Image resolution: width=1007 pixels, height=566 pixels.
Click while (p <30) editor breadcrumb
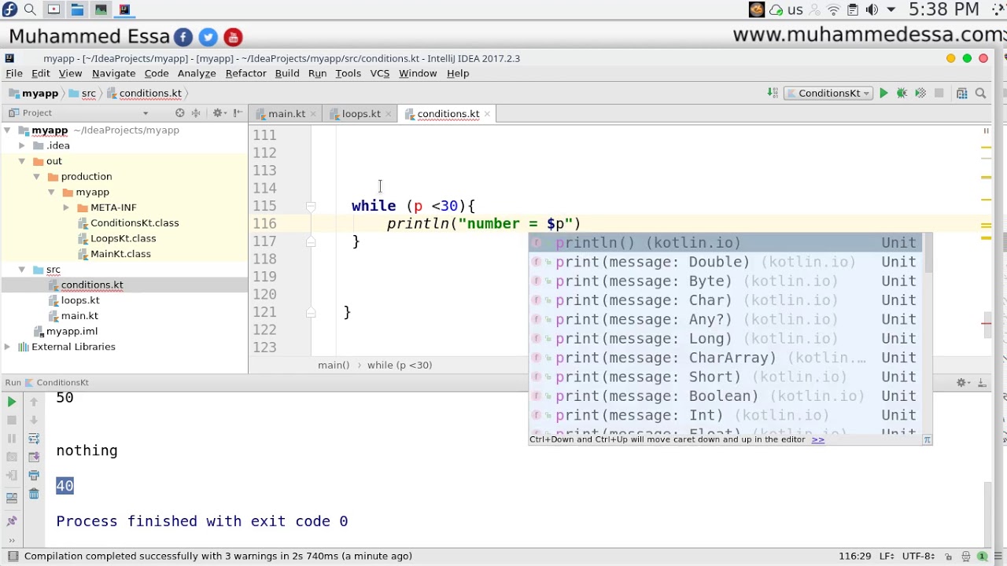tap(400, 365)
